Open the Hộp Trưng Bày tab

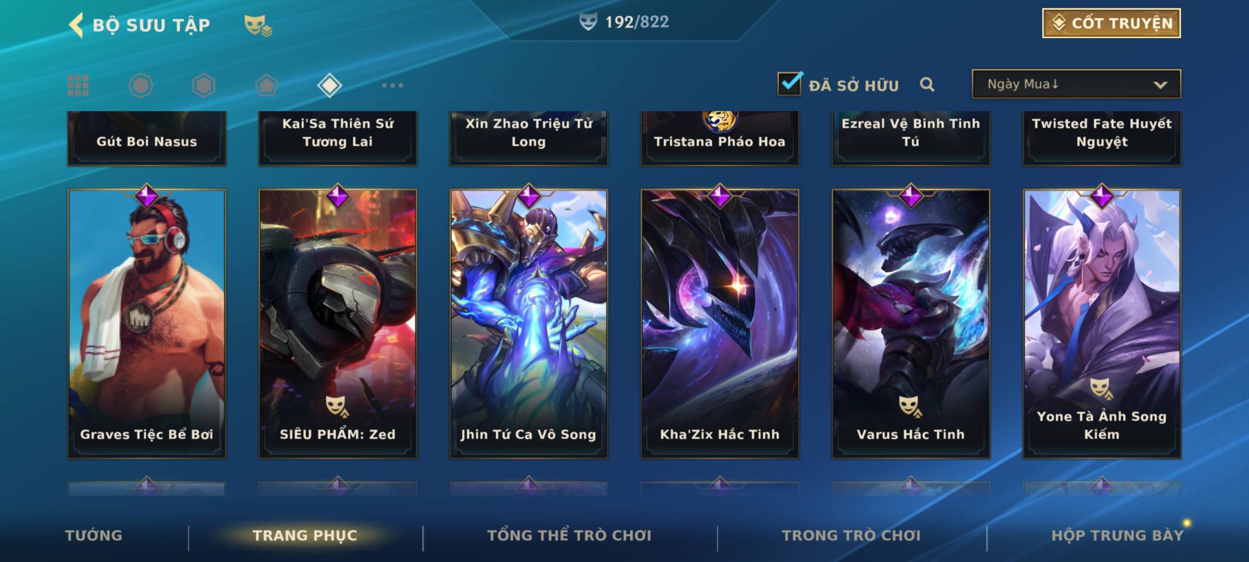pyautogui.click(x=1117, y=535)
